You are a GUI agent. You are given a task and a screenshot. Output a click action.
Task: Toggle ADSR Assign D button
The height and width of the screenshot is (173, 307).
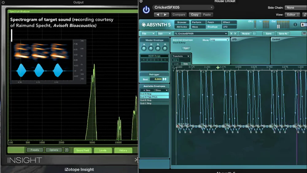(151, 60)
